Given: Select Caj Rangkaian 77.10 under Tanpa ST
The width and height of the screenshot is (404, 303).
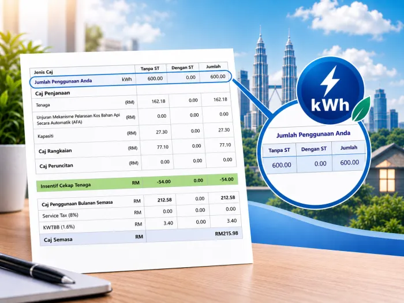Looking at the screenshot, I should (163, 147).
